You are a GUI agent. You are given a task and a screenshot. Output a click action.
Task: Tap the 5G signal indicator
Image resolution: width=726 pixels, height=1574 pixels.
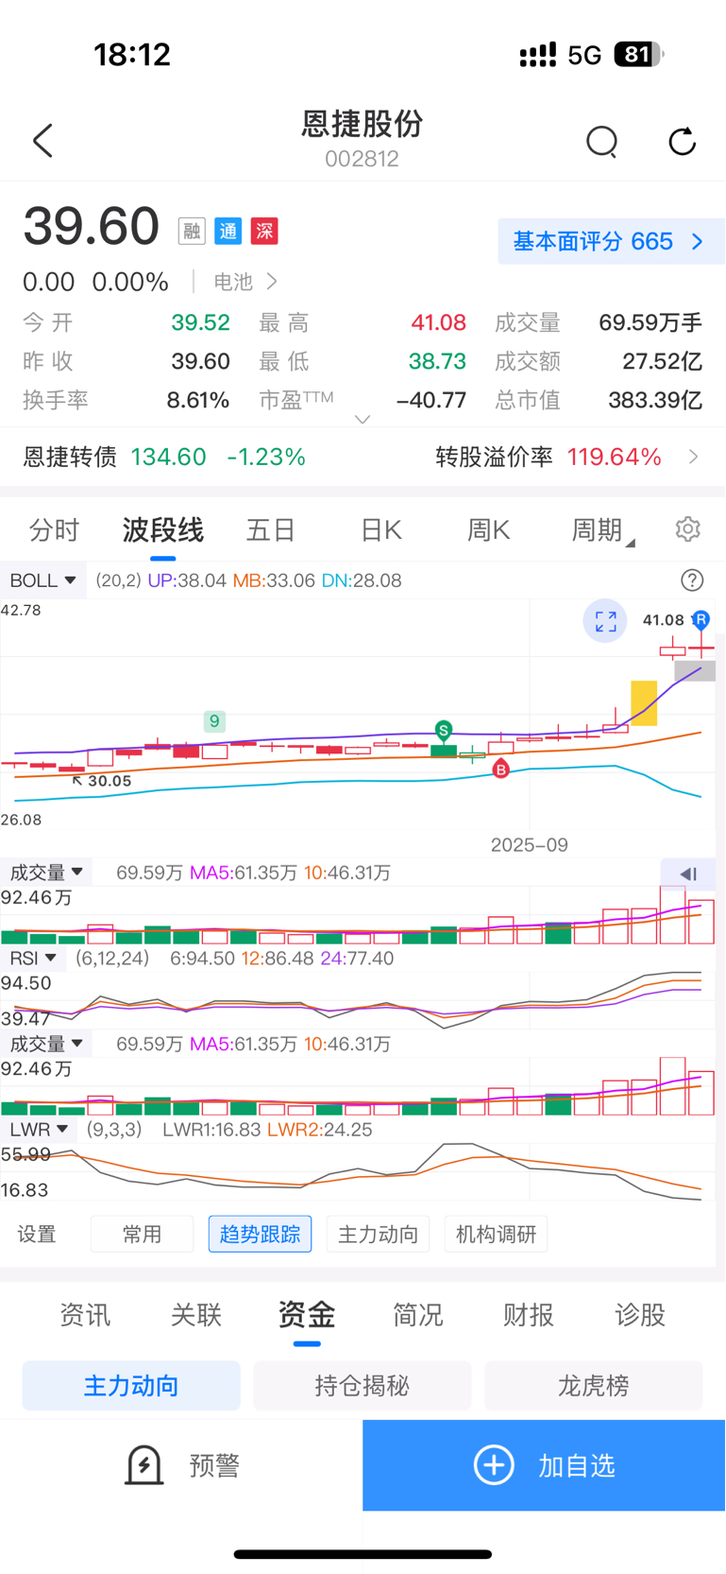pos(584,56)
